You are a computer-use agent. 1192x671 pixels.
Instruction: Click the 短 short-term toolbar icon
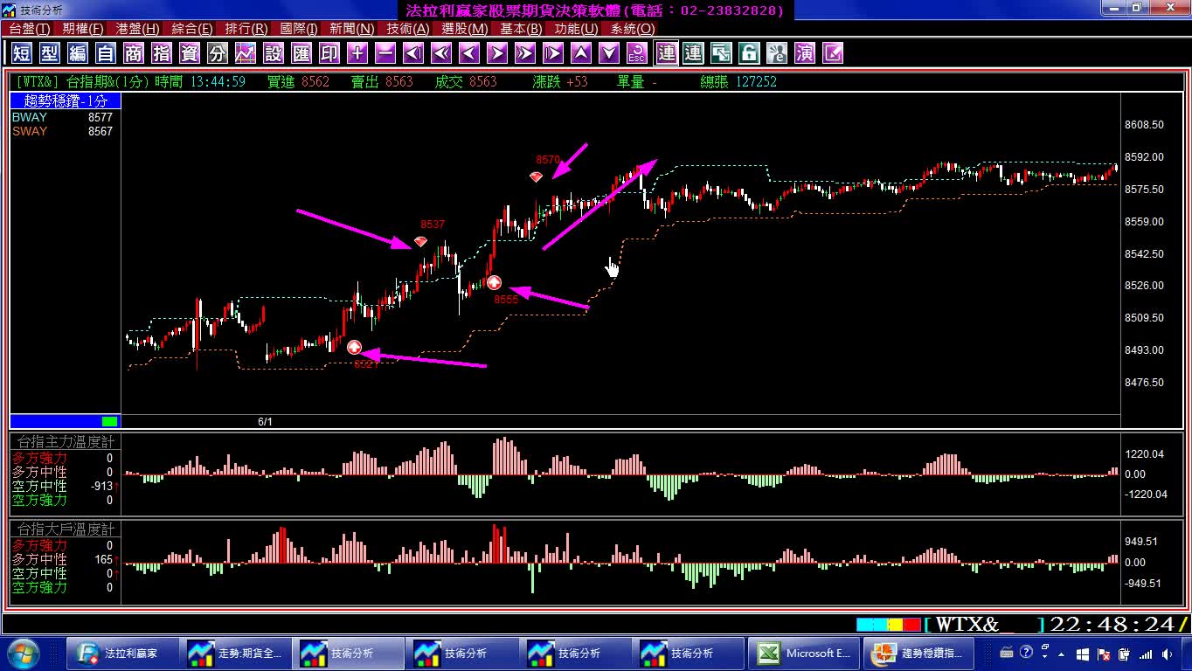pos(22,53)
